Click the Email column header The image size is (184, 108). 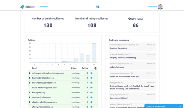coord(35,68)
